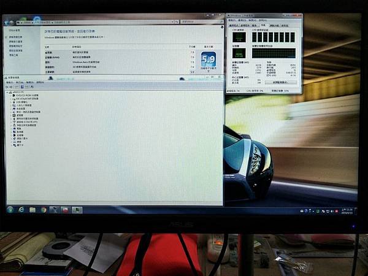Open 檔案(F) menu in Task Manager
Screen dimensions: 368x276
232,20
